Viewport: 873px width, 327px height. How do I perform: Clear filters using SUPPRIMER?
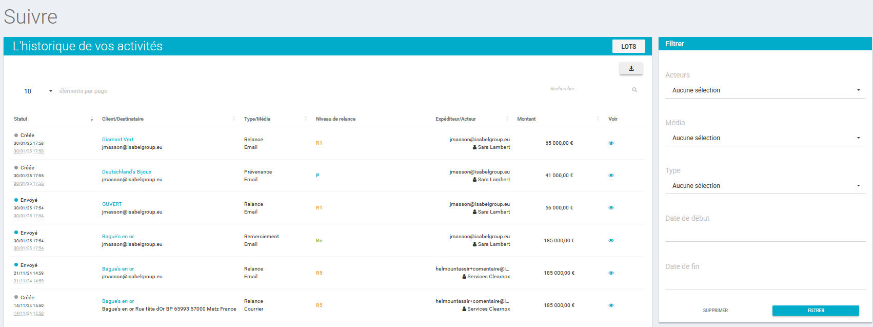coord(715,311)
